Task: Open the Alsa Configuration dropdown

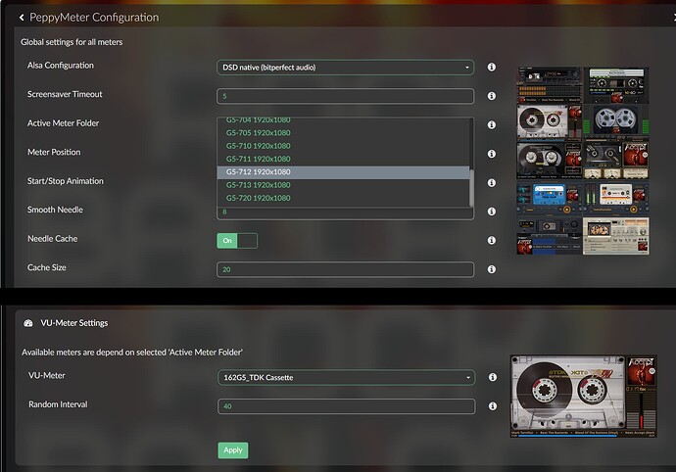Action: click(x=345, y=68)
